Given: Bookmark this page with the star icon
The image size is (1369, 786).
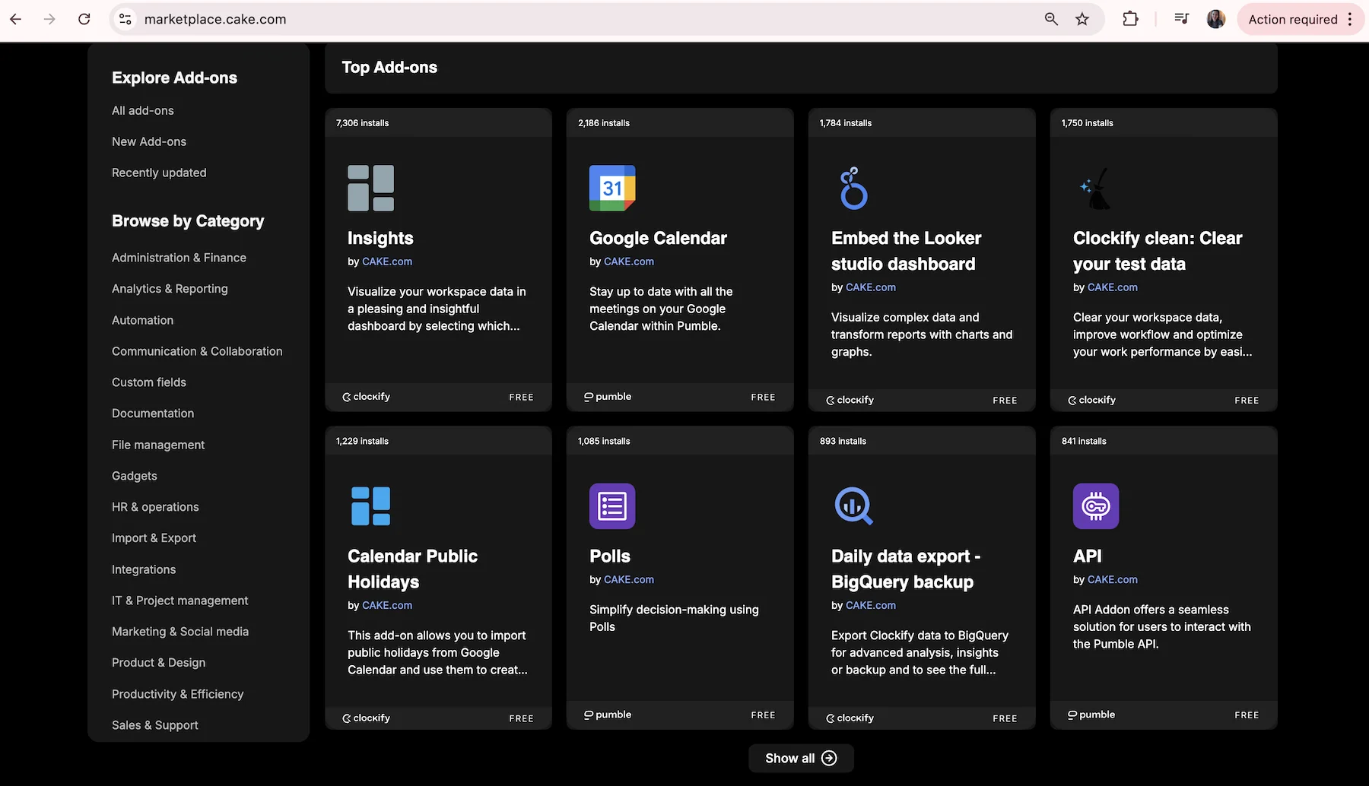Looking at the screenshot, I should click(1082, 19).
